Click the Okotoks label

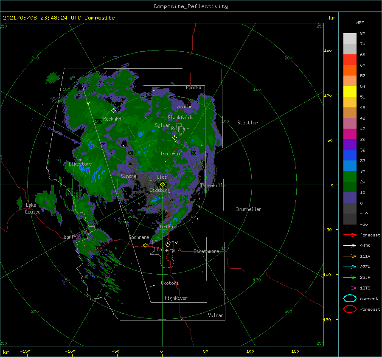[170, 283]
